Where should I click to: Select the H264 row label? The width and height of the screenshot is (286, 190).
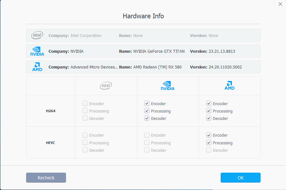[51, 111]
